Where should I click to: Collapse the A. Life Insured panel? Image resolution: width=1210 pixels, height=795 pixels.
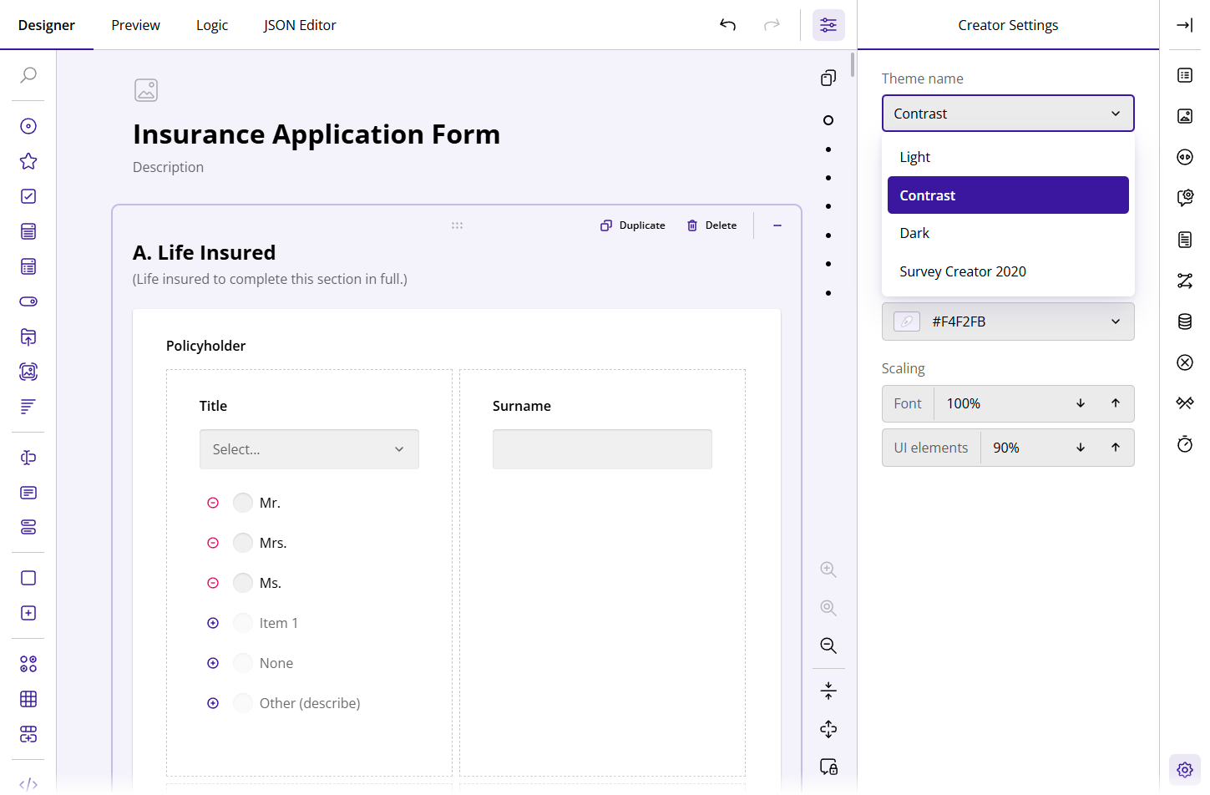pos(777,225)
